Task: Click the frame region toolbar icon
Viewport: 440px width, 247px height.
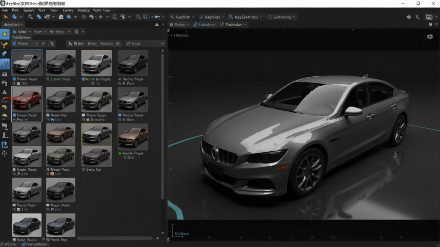Action: coord(114,17)
